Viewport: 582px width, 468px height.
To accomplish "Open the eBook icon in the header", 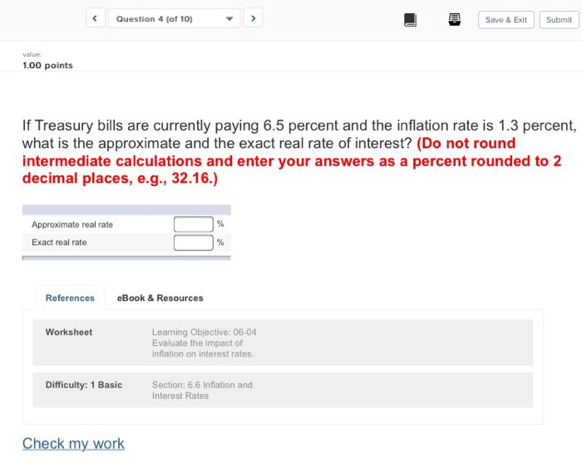I will [410, 19].
